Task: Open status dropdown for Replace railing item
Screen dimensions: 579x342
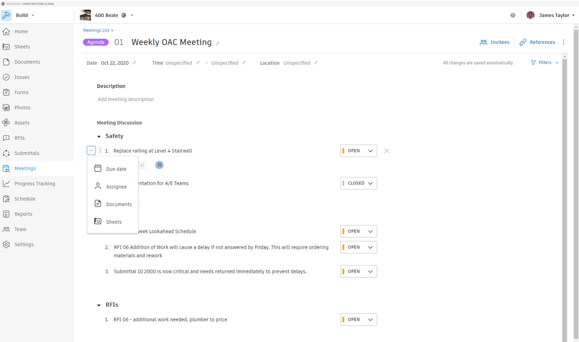Action: pyautogui.click(x=358, y=151)
